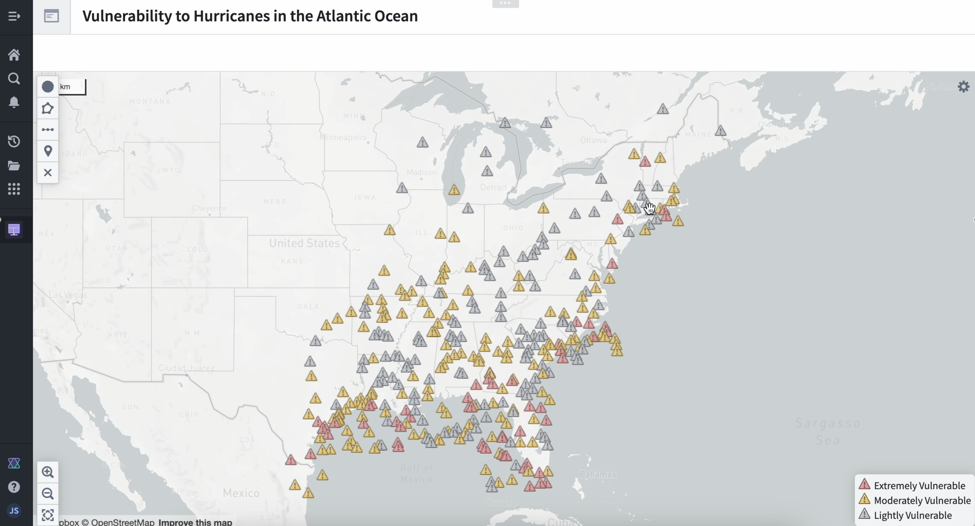Viewport: 975px width, 526px height.
Task: Clear the drawing with the X tool
Action: 48,173
